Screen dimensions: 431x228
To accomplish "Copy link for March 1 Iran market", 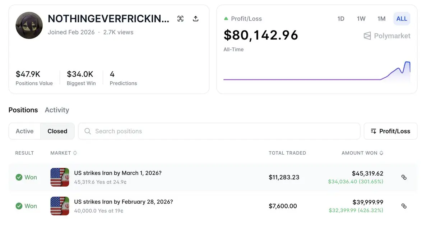I will (x=404, y=177).
